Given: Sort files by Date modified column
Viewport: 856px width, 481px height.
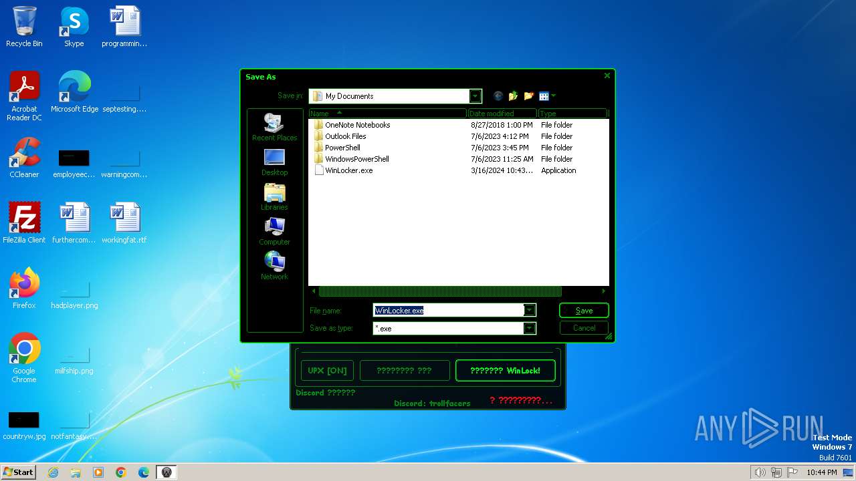Looking at the screenshot, I should point(502,114).
